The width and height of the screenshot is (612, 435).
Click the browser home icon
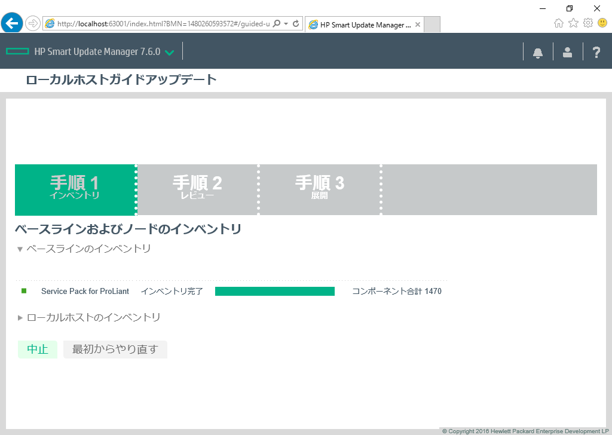559,23
